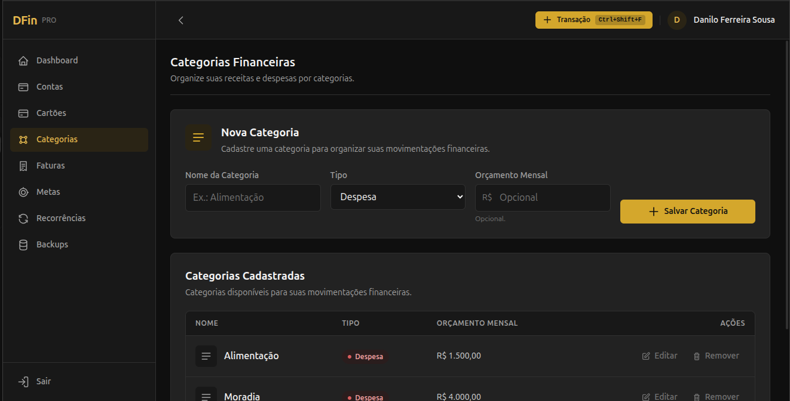Click Editar in the Moradia row
790x401 pixels.
[660, 397]
